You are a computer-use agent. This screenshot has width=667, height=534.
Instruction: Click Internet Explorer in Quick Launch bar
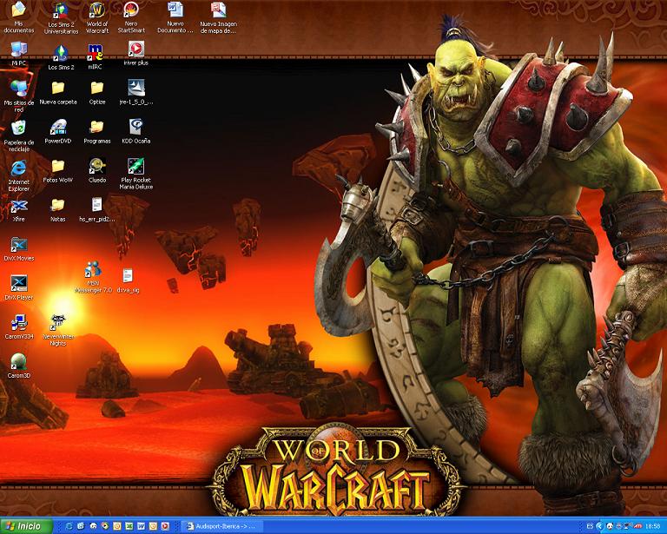click(69, 526)
